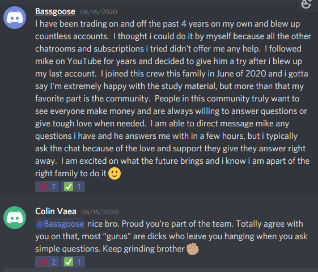Screen dimensions: 318x272
Task: Click the smiley emoji in Bassgoose's message
Action: tap(115, 173)
